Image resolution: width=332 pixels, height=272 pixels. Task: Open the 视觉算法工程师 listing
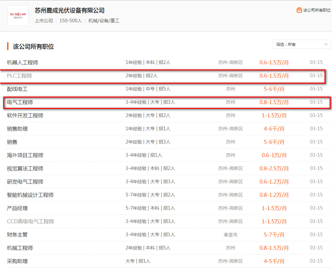point(25,169)
